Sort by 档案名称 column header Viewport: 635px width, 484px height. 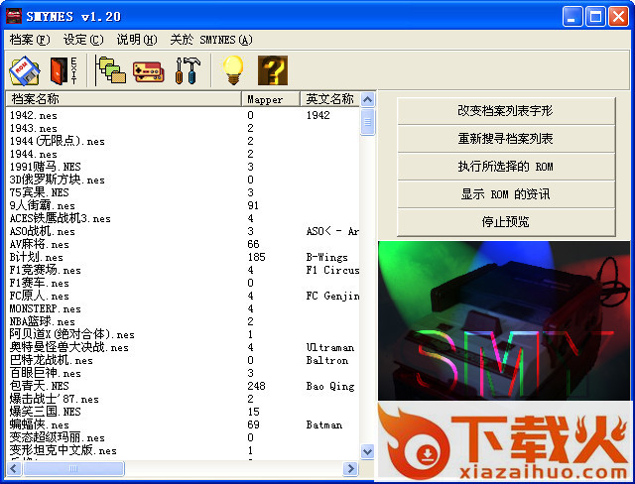(x=123, y=99)
